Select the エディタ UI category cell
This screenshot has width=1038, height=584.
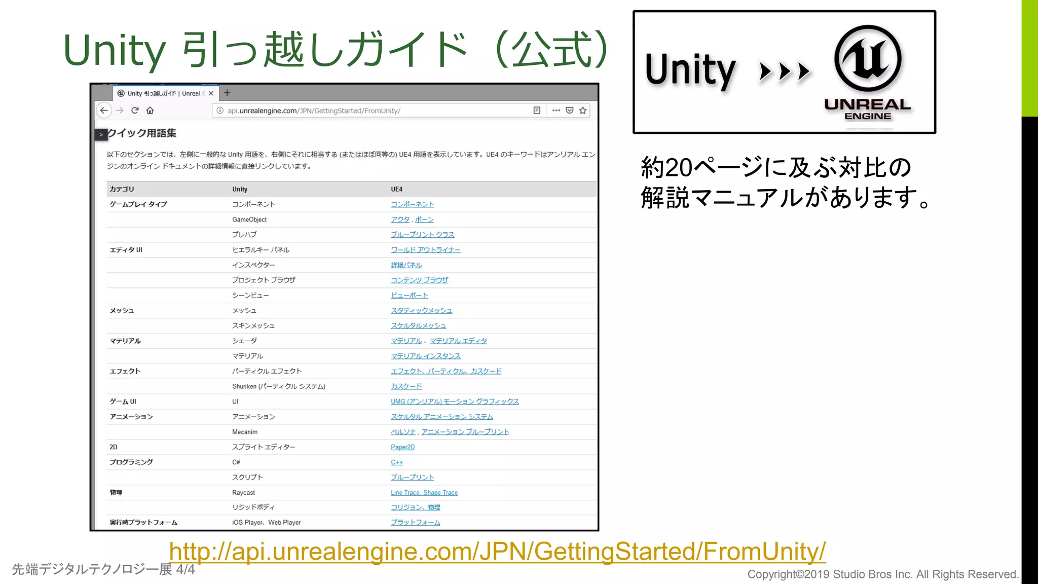(x=126, y=250)
